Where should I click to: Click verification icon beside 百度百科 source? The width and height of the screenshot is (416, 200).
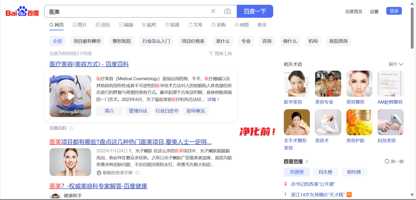pos(71,128)
